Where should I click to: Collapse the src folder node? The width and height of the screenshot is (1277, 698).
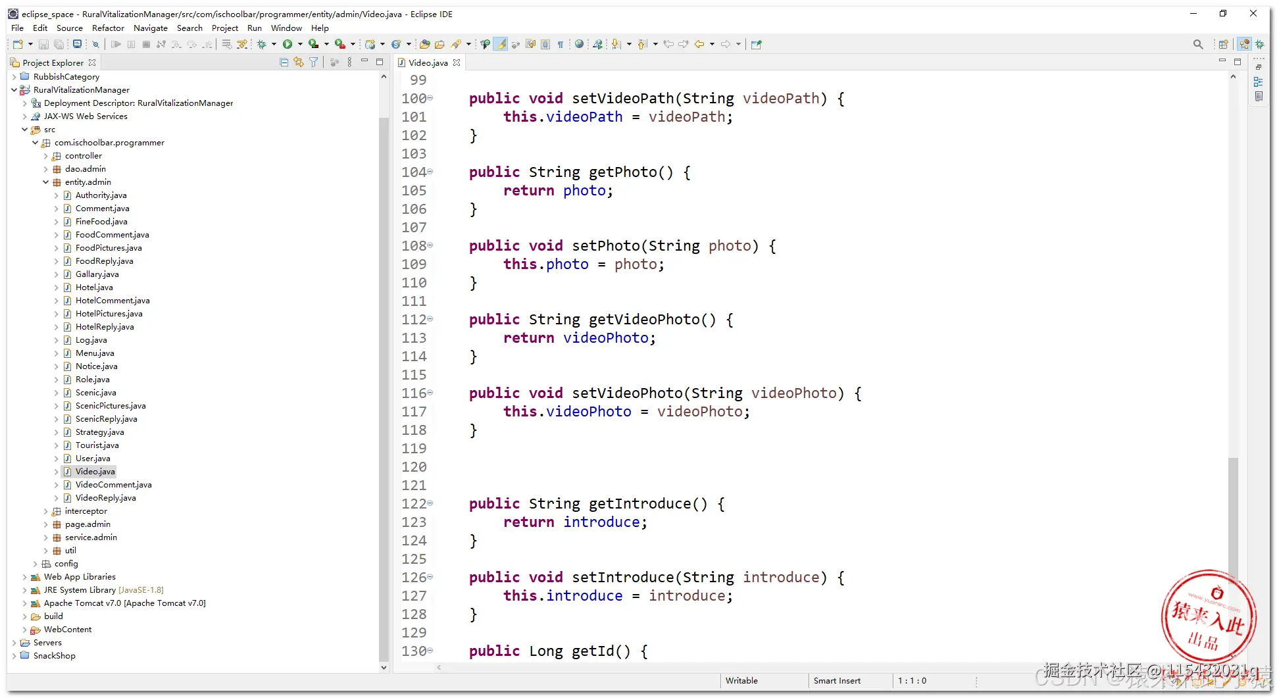[x=25, y=129]
